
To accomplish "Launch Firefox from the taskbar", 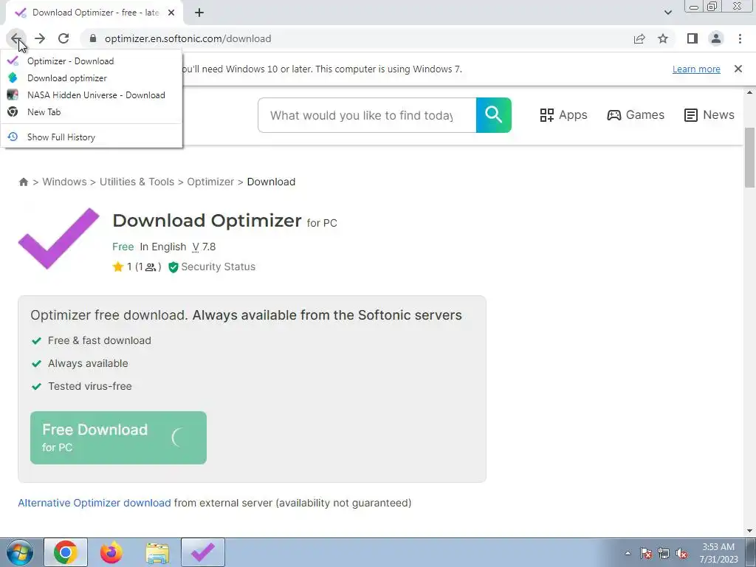I will 111,552.
